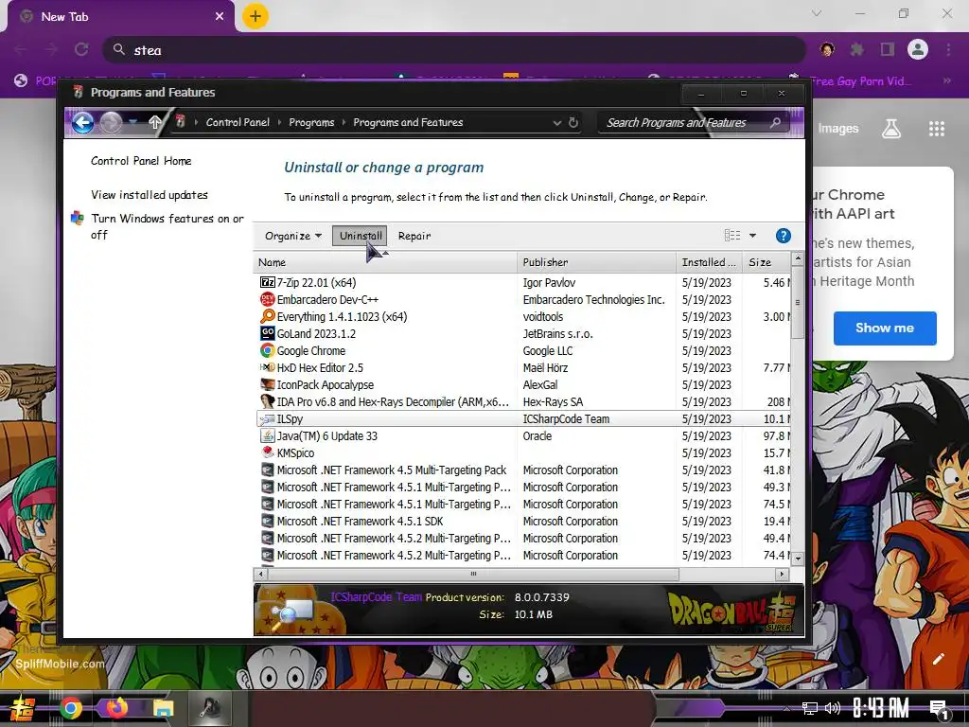Click the 8:43 AM clock
The width and height of the screenshot is (969, 727).
pos(881,708)
